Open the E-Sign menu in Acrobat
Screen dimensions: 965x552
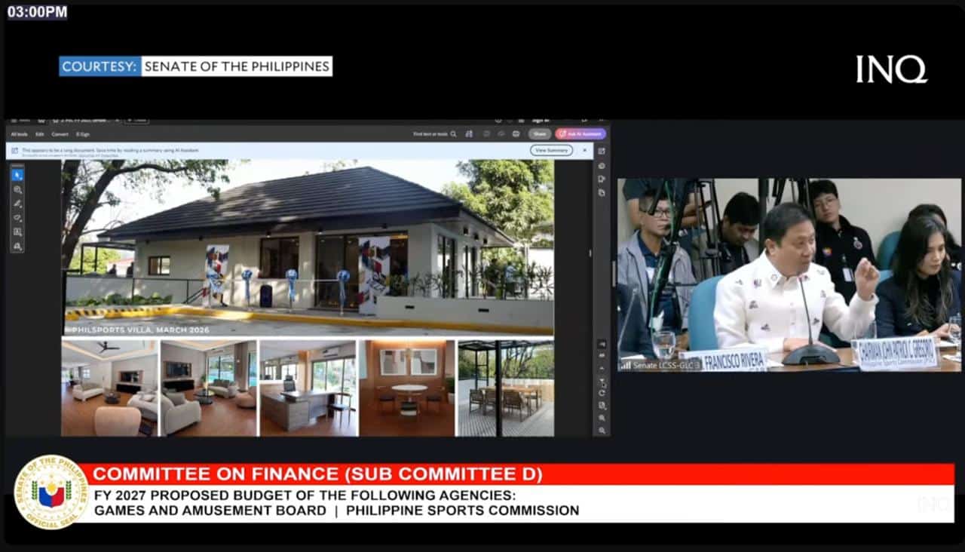82,134
